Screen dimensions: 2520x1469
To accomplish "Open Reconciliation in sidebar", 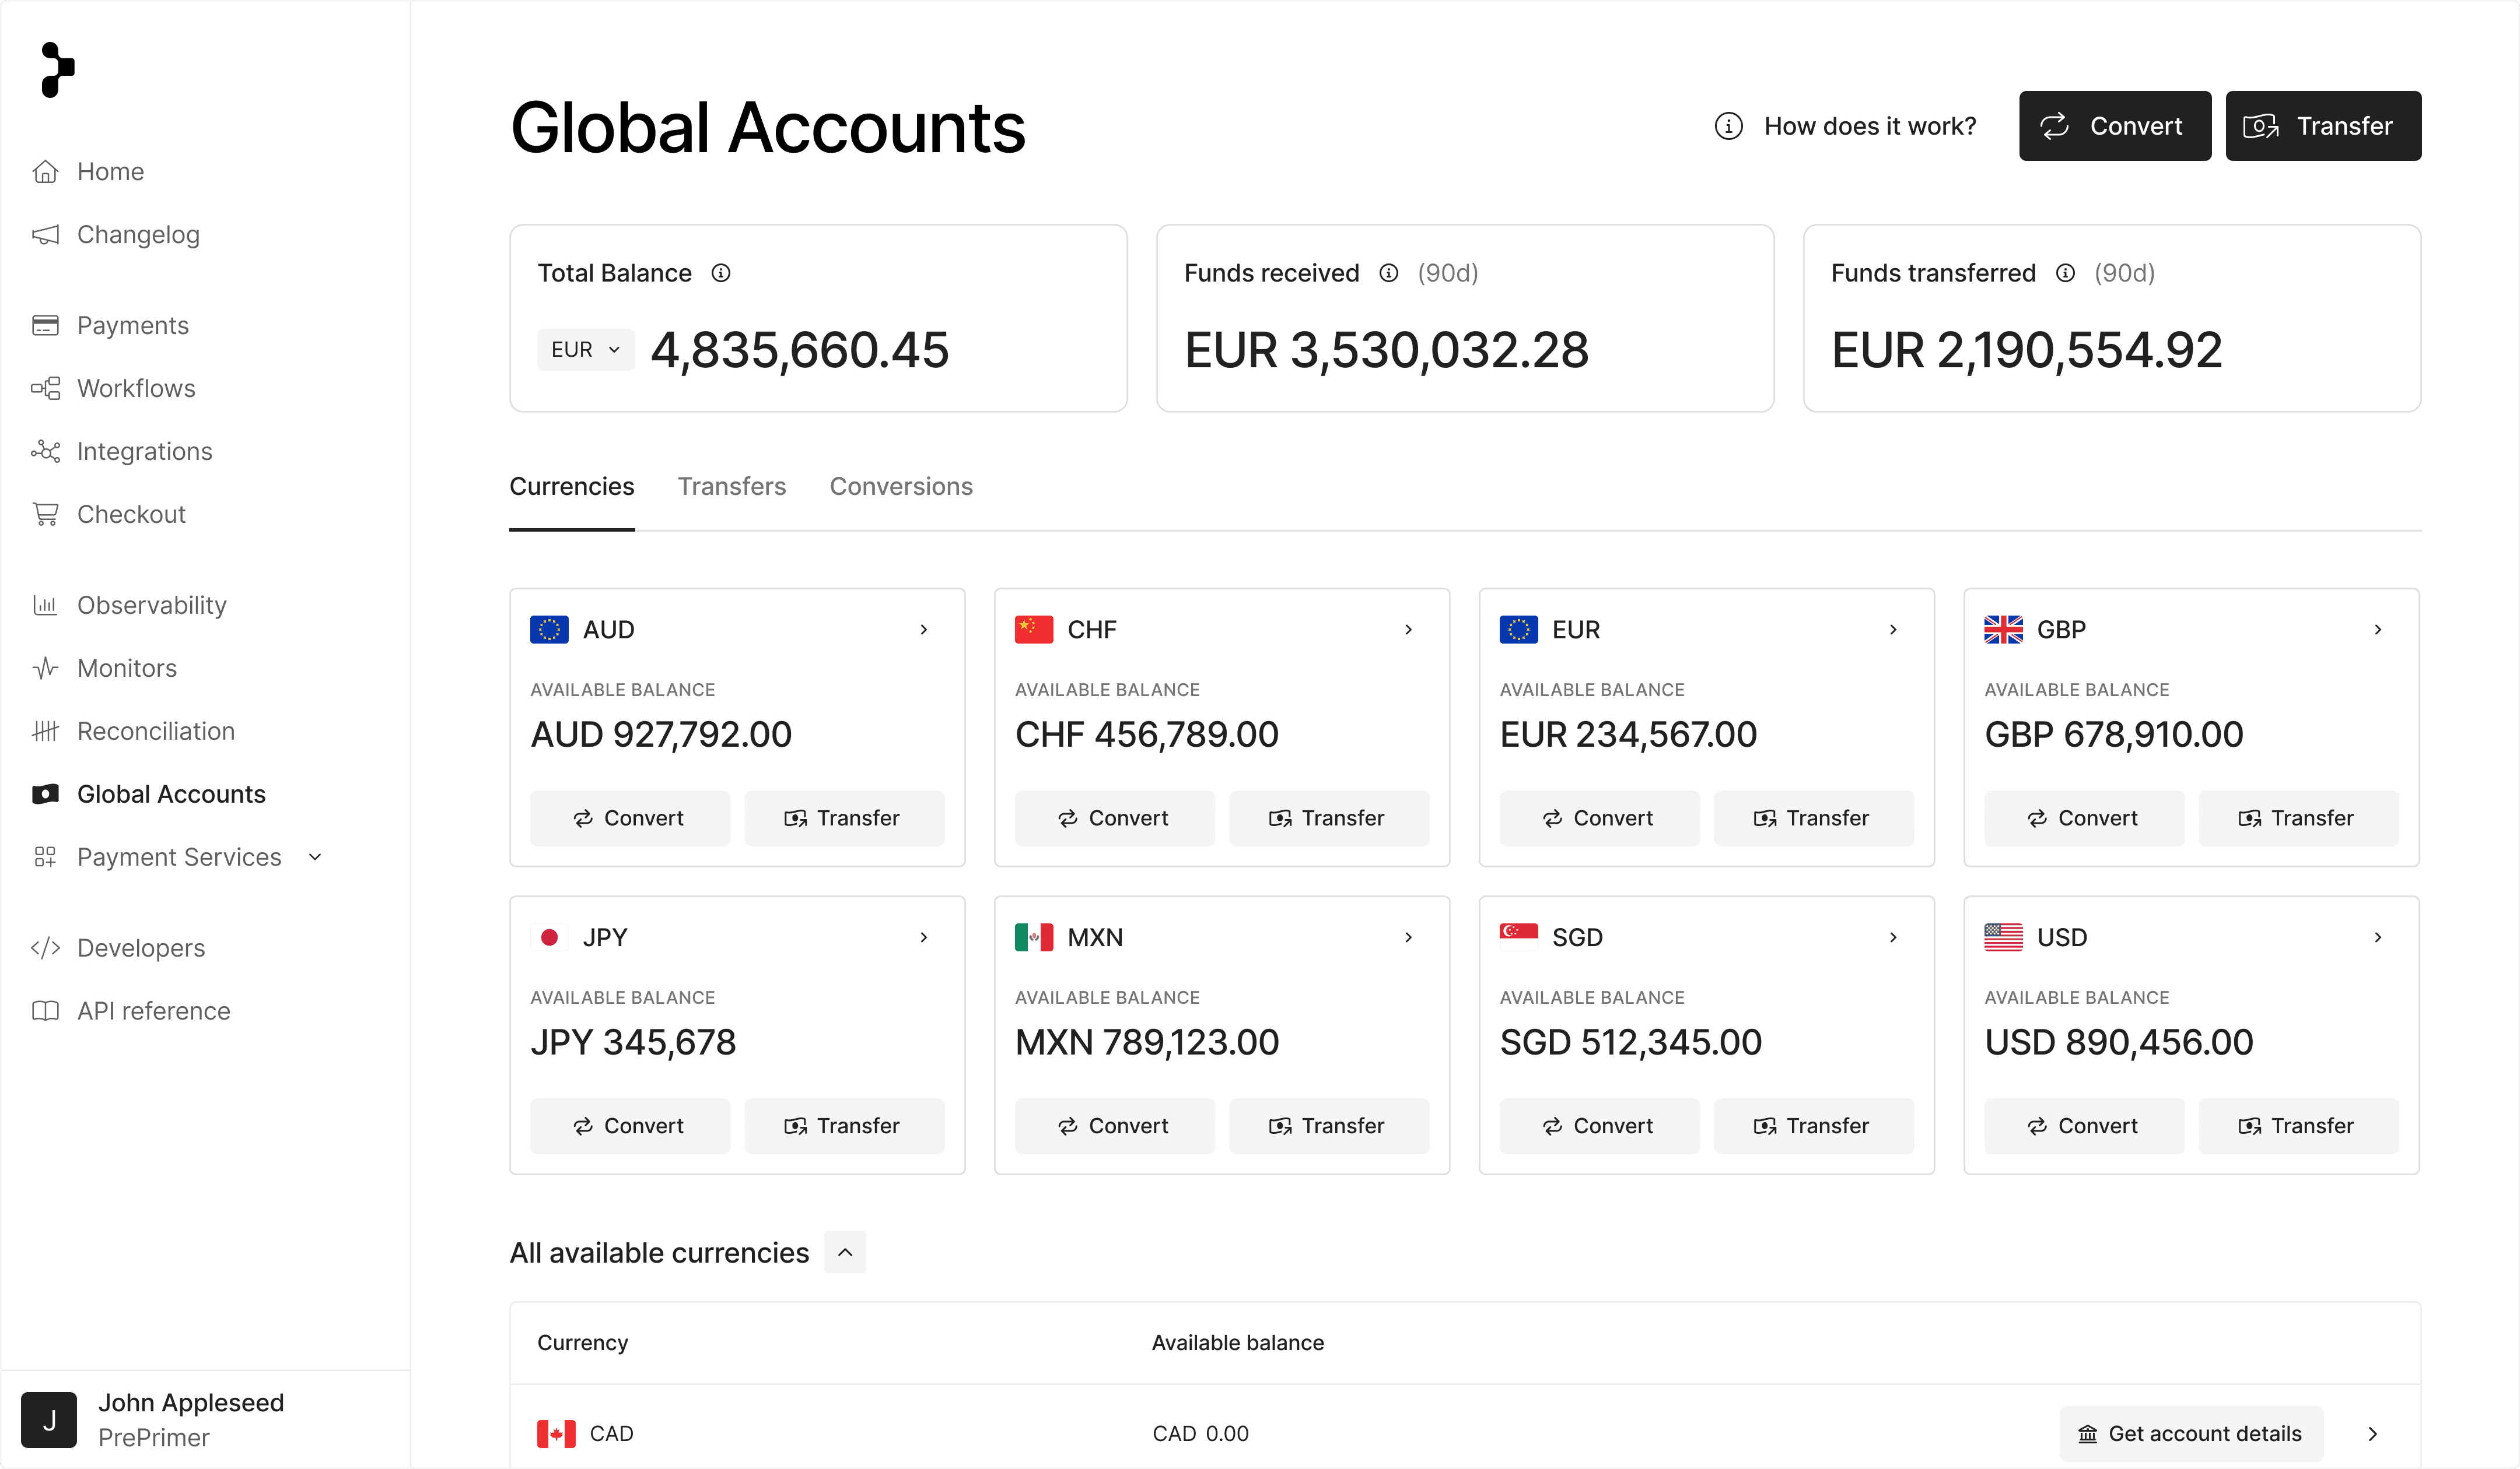I will (x=155, y=730).
